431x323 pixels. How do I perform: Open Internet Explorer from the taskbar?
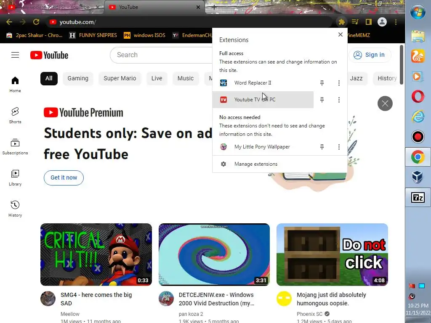[x=418, y=116]
